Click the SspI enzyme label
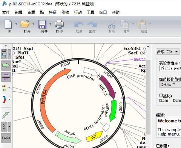Screen dimensions: 181x148 click(x=29, y=48)
